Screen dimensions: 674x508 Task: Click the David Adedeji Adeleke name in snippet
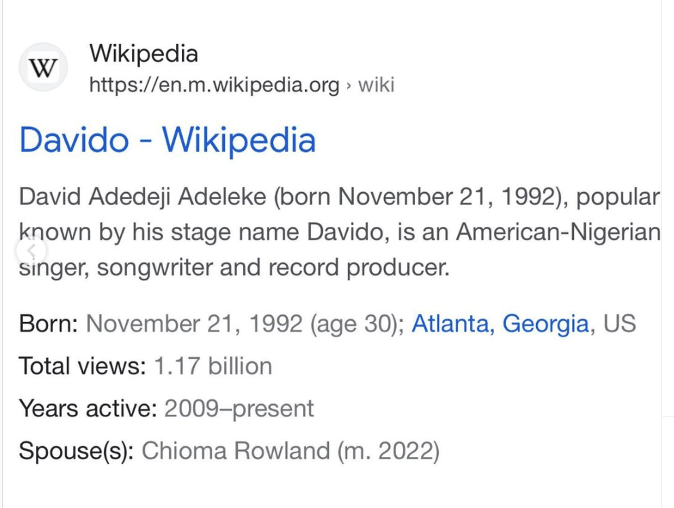pos(143,197)
